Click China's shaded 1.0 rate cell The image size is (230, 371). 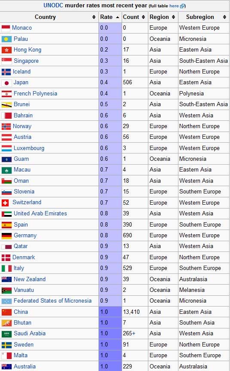click(x=110, y=312)
